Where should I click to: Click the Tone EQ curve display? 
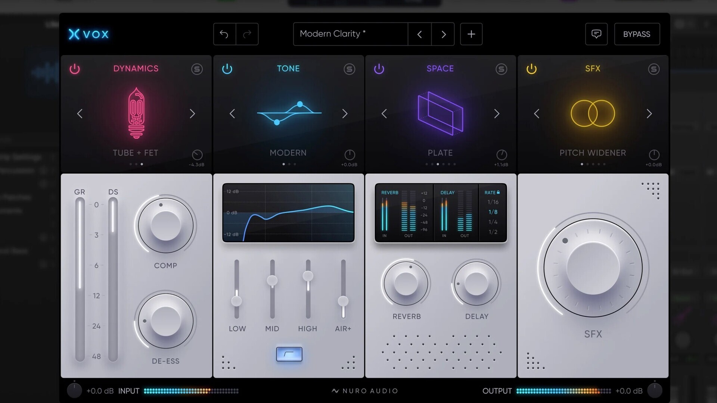pos(288,213)
